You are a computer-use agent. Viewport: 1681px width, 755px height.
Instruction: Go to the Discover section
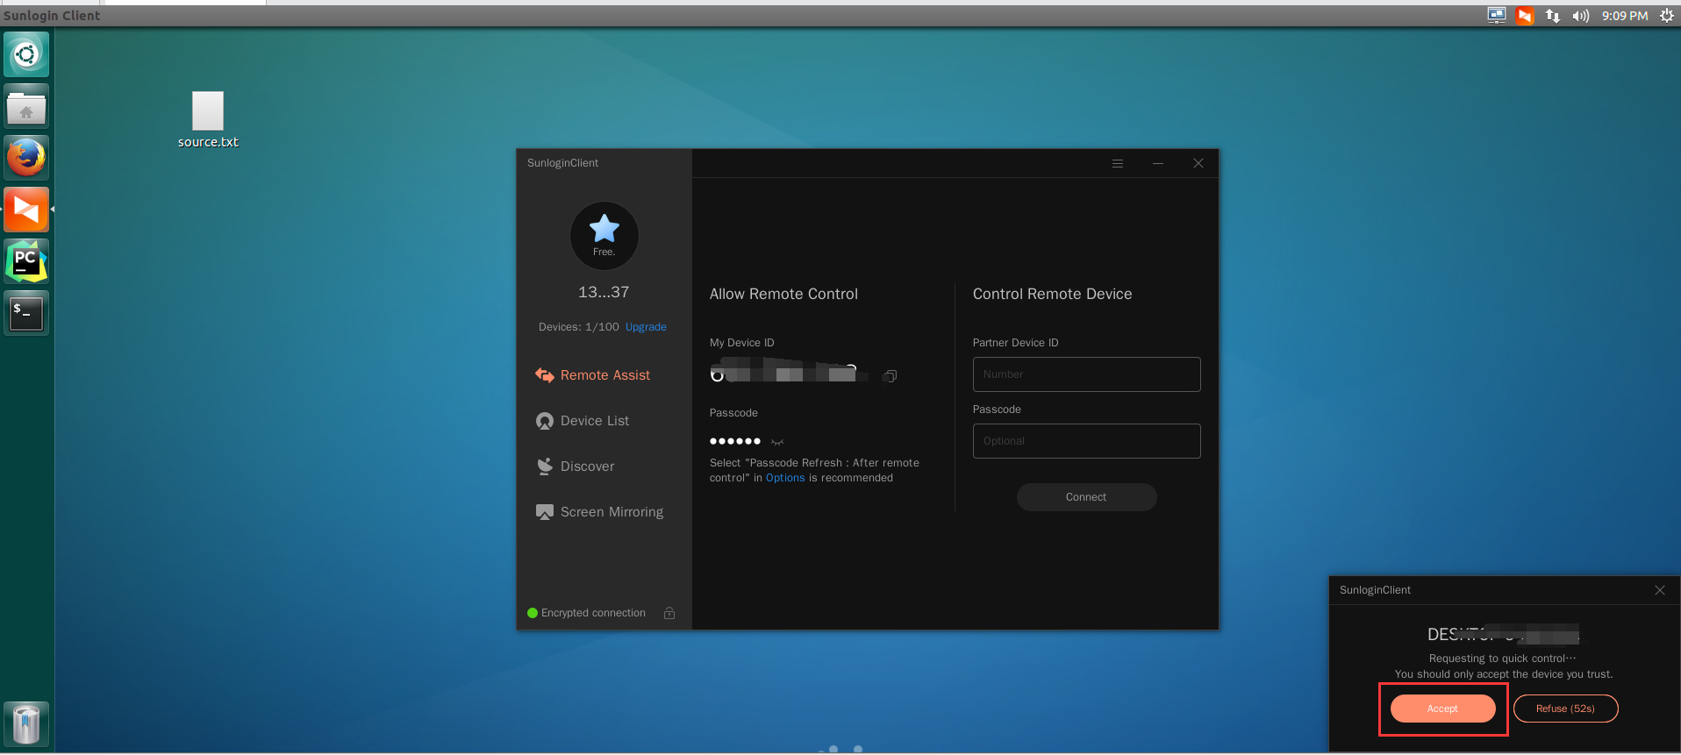point(576,467)
